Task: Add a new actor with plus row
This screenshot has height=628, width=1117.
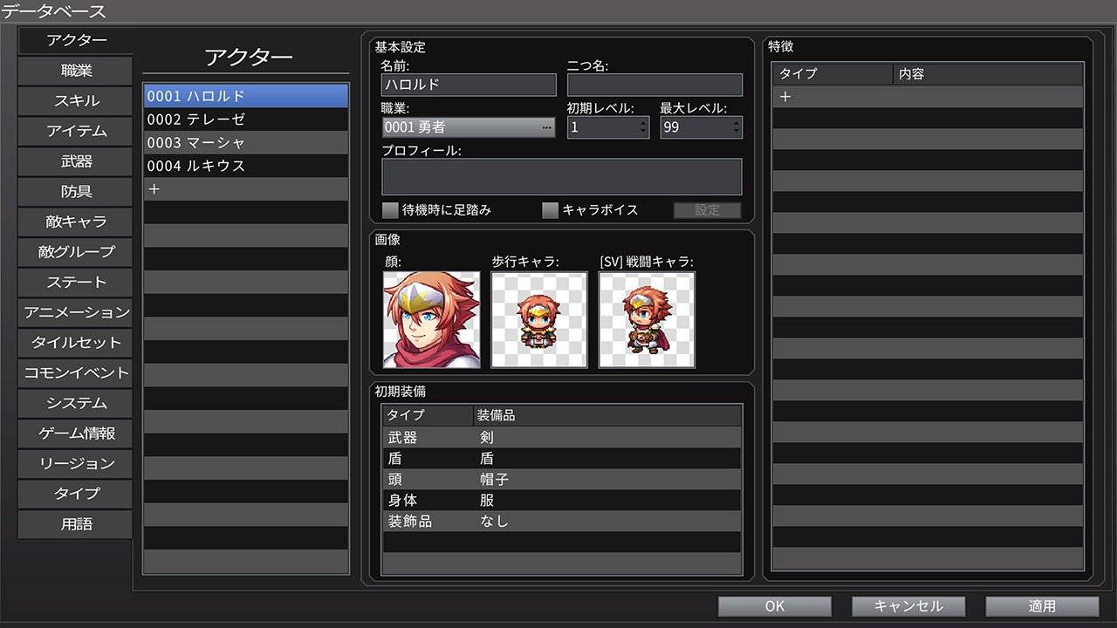Action: coord(246,189)
